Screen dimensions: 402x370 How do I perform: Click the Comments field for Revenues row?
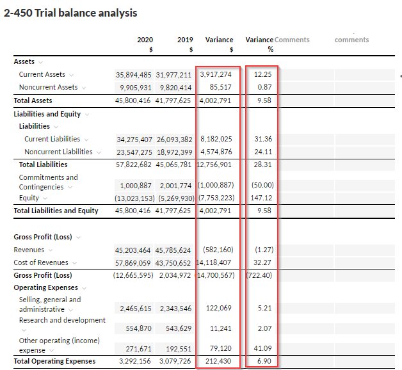[304, 250]
